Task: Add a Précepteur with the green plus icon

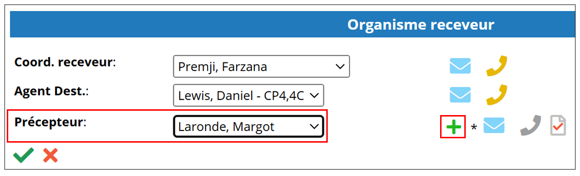Action: pos(453,127)
